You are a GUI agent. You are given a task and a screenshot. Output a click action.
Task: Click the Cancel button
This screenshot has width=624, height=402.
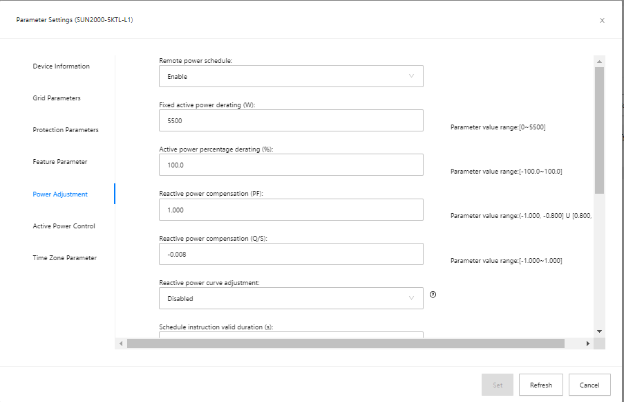click(x=589, y=385)
